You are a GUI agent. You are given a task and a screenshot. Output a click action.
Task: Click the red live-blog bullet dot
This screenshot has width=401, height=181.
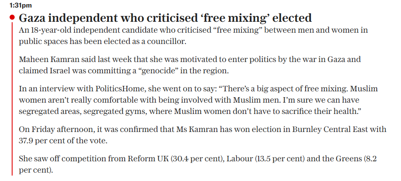[12, 18]
